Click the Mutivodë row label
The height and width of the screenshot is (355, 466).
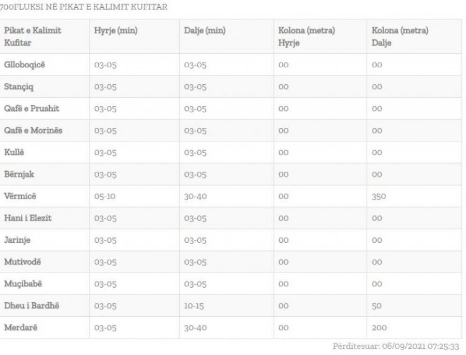pyautogui.click(x=22, y=262)
